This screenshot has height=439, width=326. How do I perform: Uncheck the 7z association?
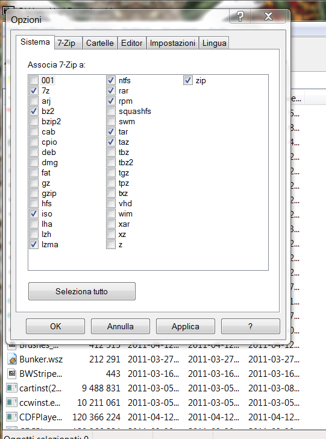pyautogui.click(x=34, y=90)
